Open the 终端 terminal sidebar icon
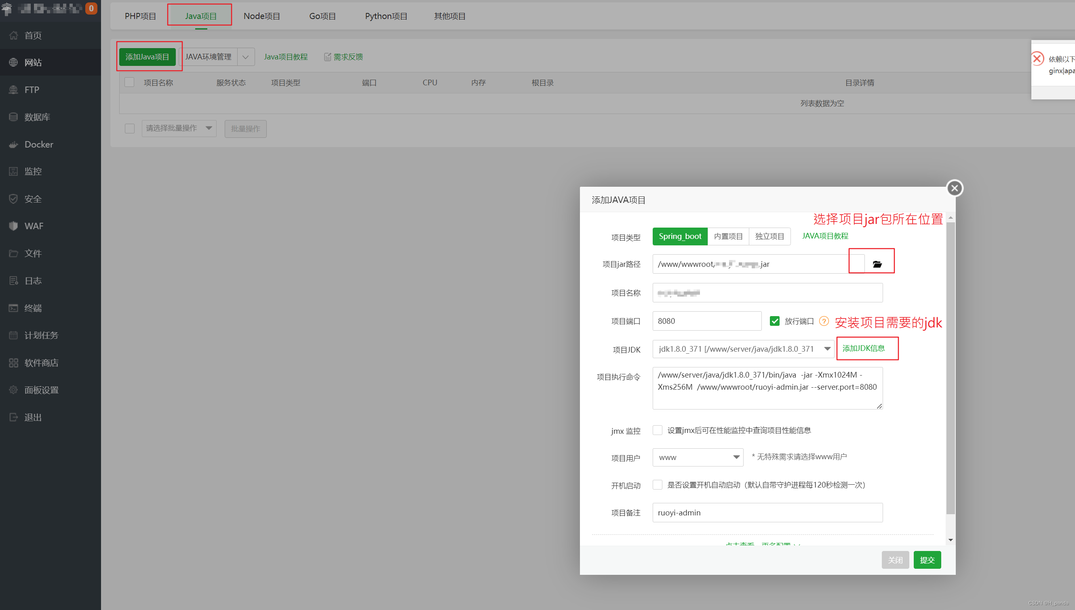 click(13, 308)
